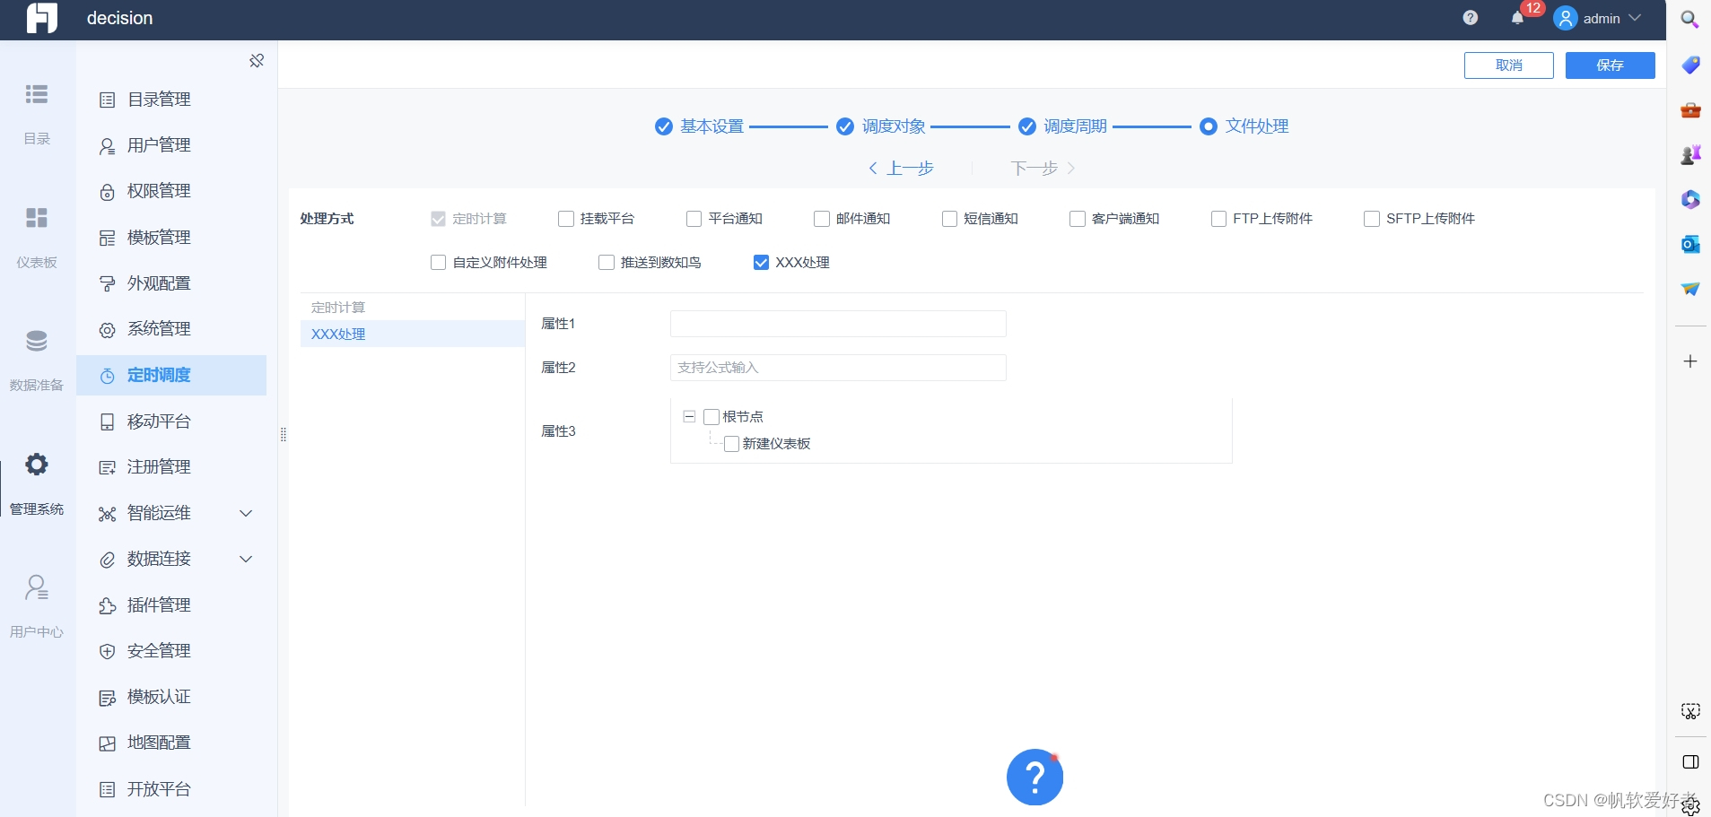
Task: Click the FineReport logo icon
Action: click(x=41, y=17)
